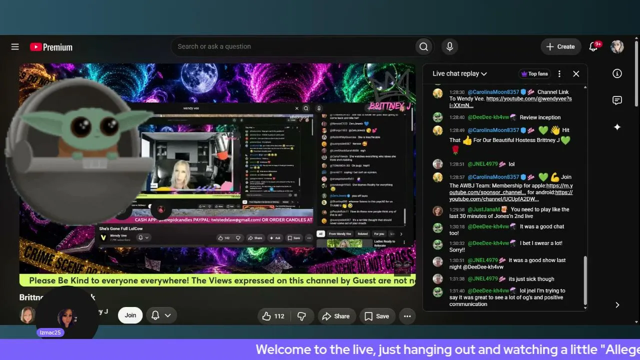Close the live chat replay panel
This screenshot has height=360, width=640.
point(576,73)
